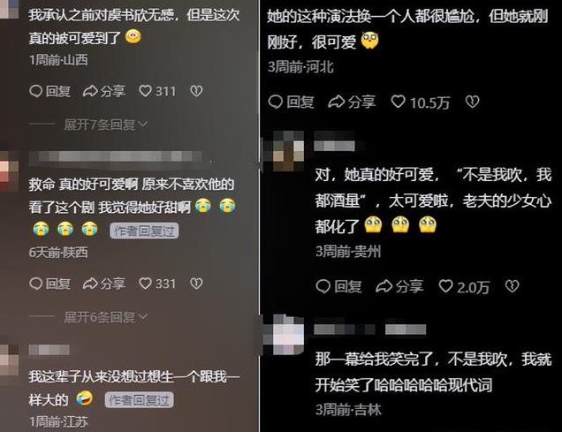The width and height of the screenshot is (562, 432).
Task: Reply to the Shanxi comment
Action: pyautogui.click(x=49, y=91)
